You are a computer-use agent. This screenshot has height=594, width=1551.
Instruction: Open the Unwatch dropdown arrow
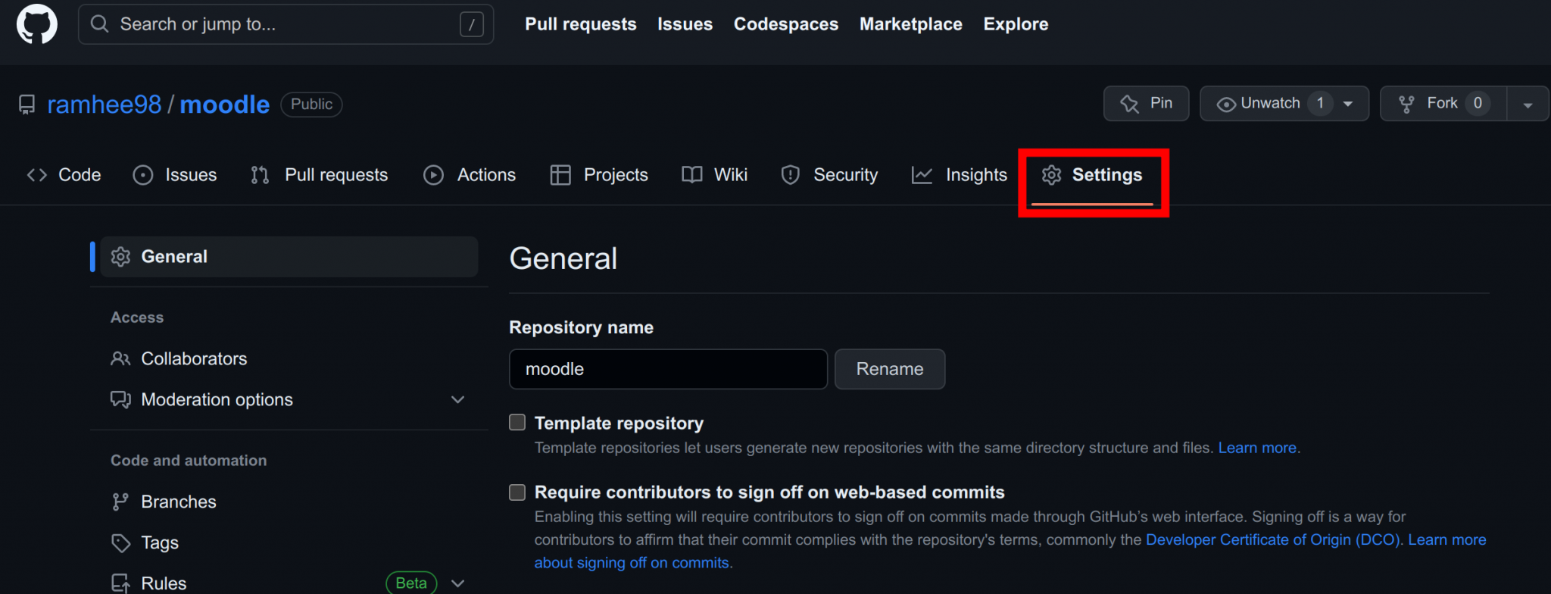click(1347, 103)
